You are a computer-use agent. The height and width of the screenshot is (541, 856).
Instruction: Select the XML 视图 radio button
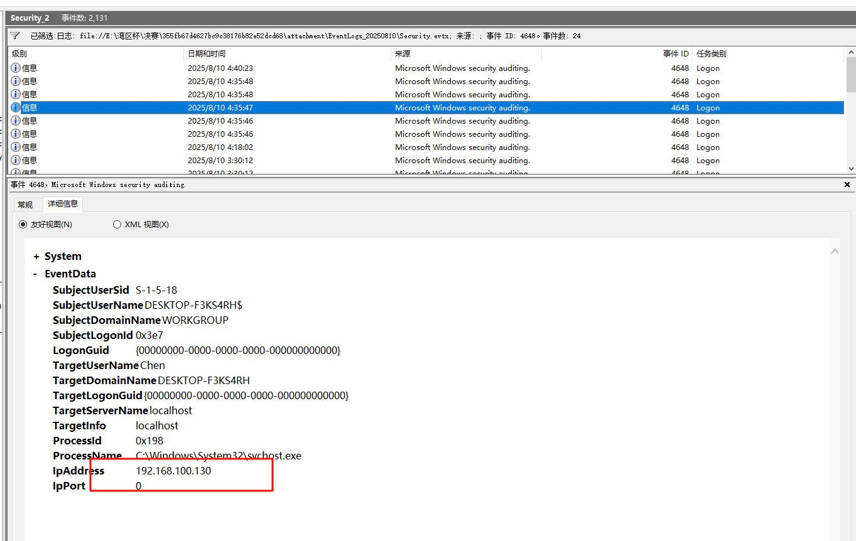(x=117, y=224)
